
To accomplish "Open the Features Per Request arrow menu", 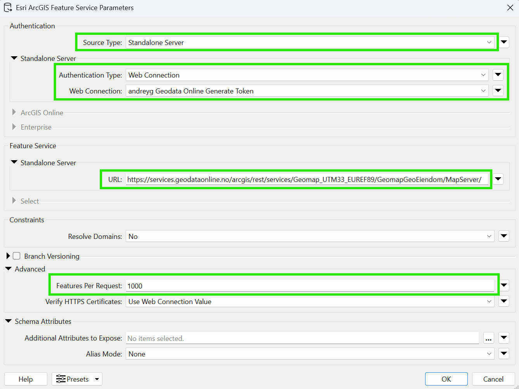I will click(504, 285).
